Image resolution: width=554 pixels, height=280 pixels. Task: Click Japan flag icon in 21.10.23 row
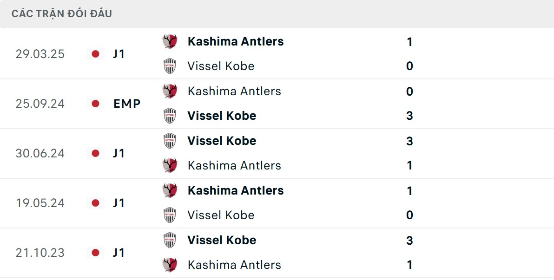pos(96,253)
